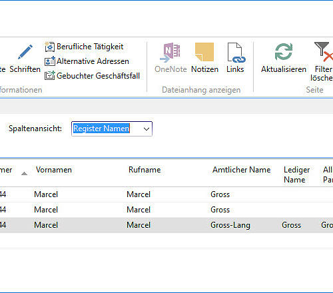Open the Schriften pencil icon
The image size is (333, 293).
pos(25,52)
